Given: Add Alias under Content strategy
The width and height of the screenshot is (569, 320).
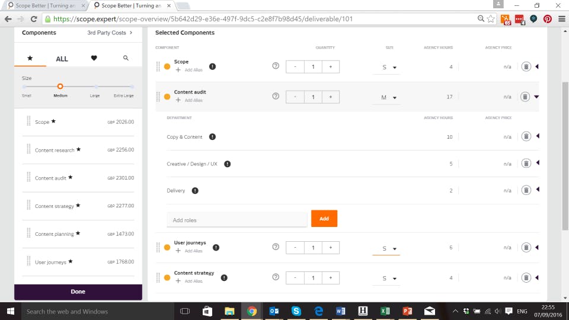Looking at the screenshot, I should point(189,281).
